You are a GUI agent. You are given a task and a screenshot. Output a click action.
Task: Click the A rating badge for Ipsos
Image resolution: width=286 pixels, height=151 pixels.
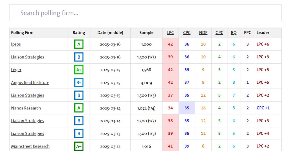coord(79,44)
